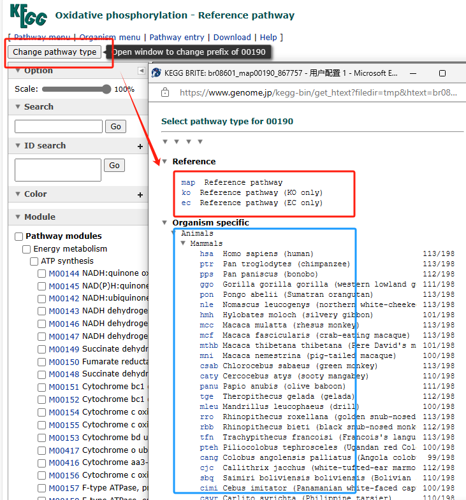Image resolution: width=466 pixels, height=500 pixels.
Task: Click the lock icon in popup address bar
Action: point(165,92)
